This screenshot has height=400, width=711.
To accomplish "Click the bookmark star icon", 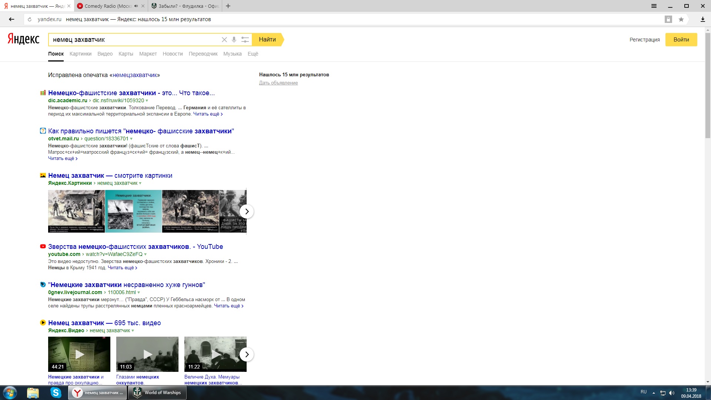I will [681, 19].
